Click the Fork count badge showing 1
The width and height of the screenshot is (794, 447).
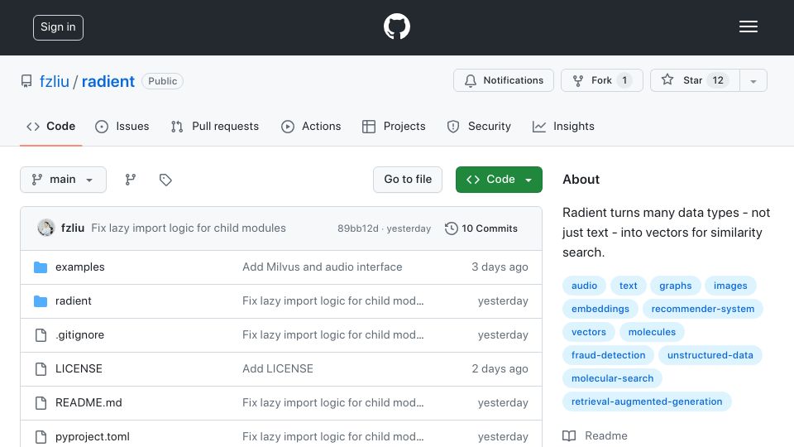(624, 80)
